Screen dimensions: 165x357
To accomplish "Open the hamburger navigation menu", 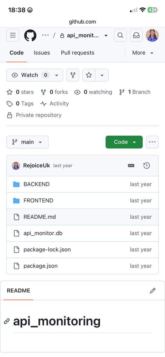I will pos(13,35).
